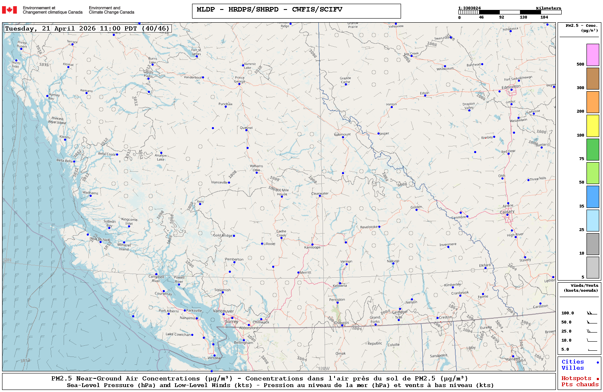Click the Edmonton city label on map

coord(511,87)
